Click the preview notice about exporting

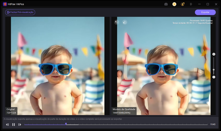click(x=63, y=119)
